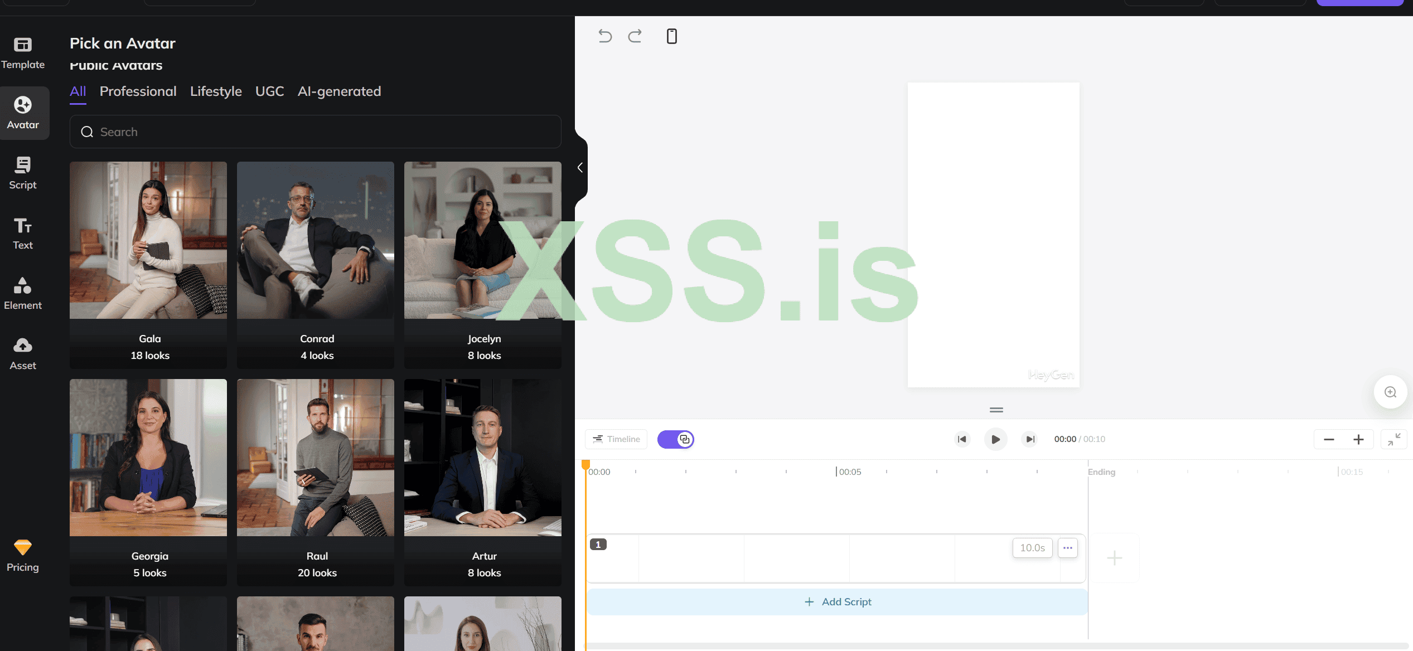This screenshot has width=1413, height=651.
Task: Click the redo arrow icon
Action: pos(635,36)
